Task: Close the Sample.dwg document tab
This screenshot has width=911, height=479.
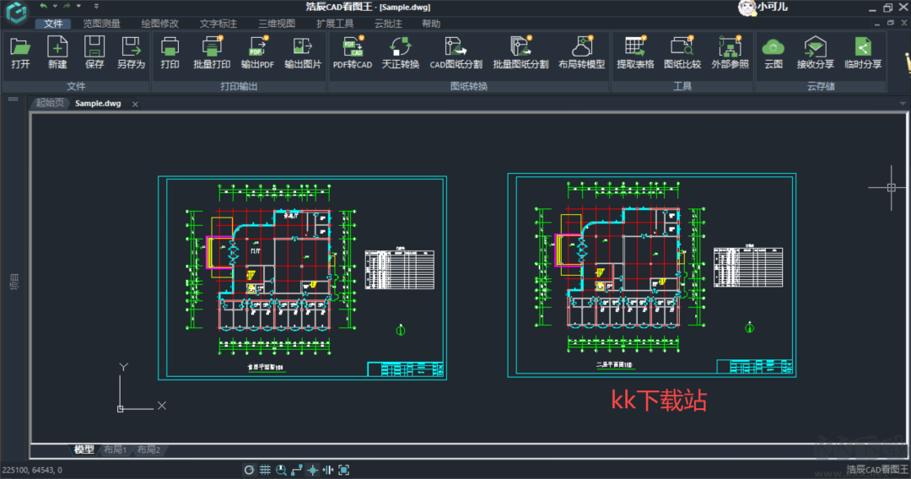Action: pyautogui.click(x=135, y=104)
